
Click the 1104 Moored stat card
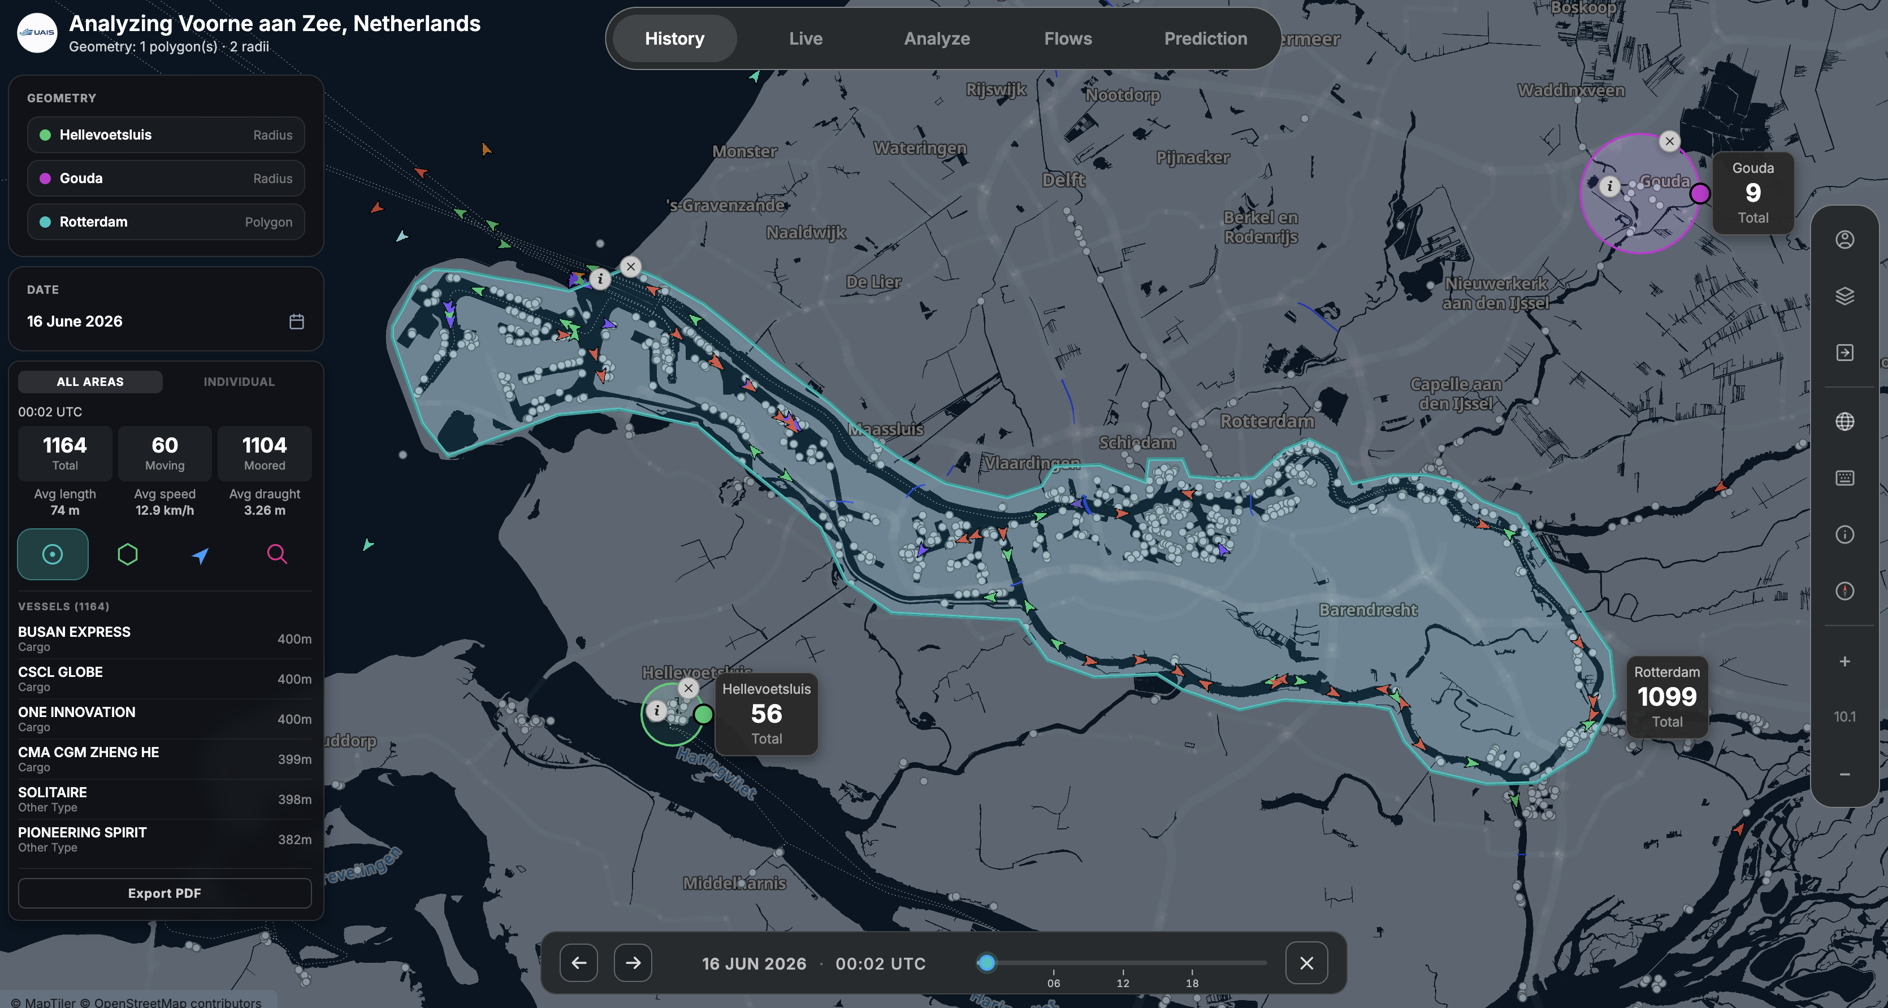tap(265, 454)
